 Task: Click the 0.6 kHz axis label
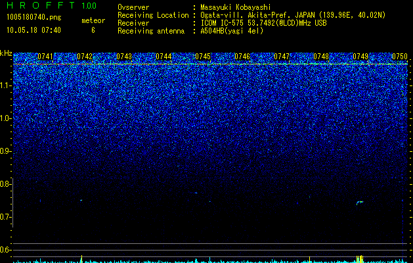click(x=5, y=250)
